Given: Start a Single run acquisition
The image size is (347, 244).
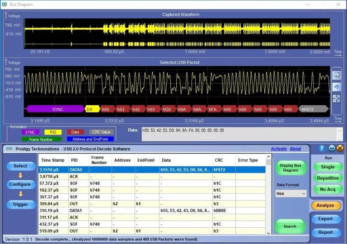Looking at the screenshot, I should pyautogui.click(x=328, y=167).
